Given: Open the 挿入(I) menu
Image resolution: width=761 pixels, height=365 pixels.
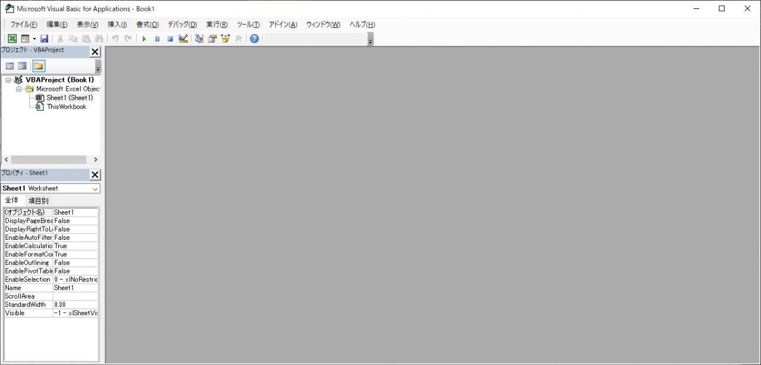Looking at the screenshot, I should (x=117, y=24).
